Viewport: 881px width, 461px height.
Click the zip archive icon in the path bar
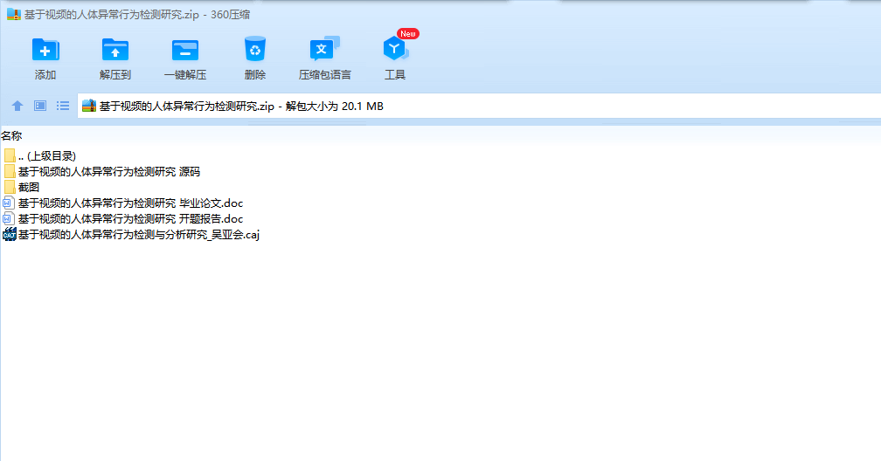[89, 106]
